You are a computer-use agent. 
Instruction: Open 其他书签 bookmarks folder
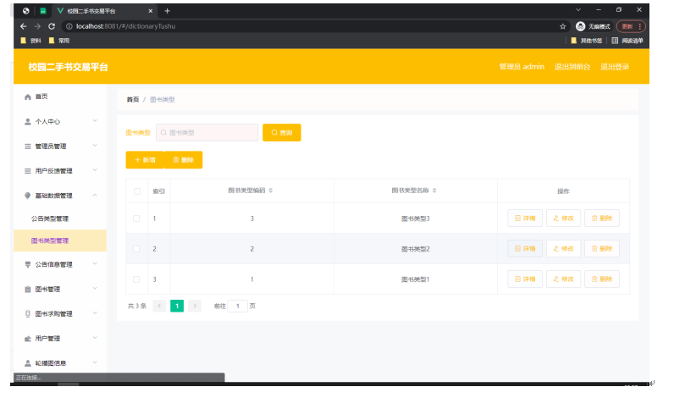[587, 41]
